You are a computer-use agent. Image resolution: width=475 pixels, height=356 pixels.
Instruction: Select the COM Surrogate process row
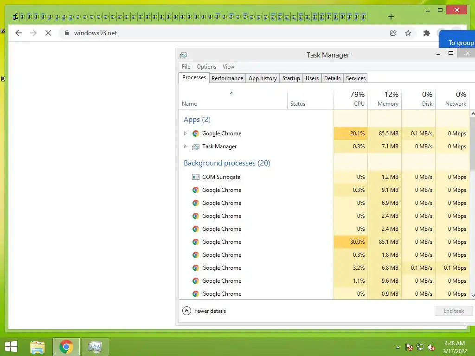point(324,177)
